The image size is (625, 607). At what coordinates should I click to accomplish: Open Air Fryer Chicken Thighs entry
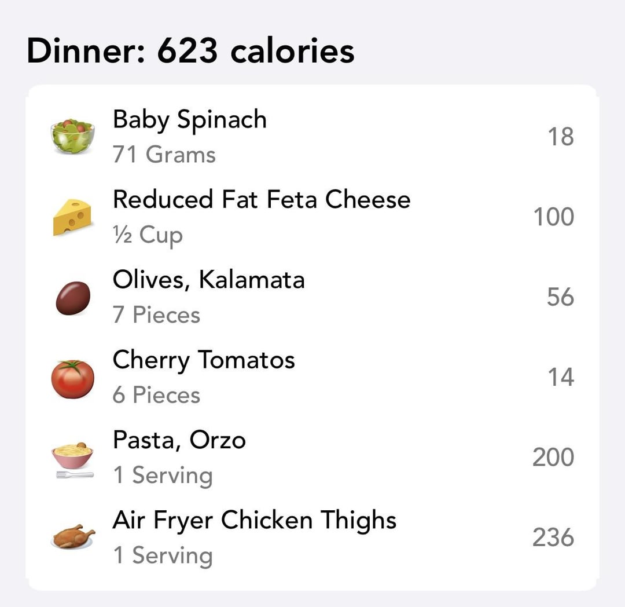(312, 537)
